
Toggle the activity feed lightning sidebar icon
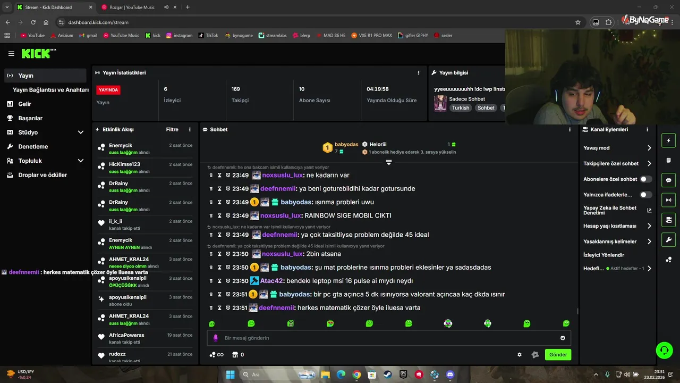pyautogui.click(x=668, y=141)
